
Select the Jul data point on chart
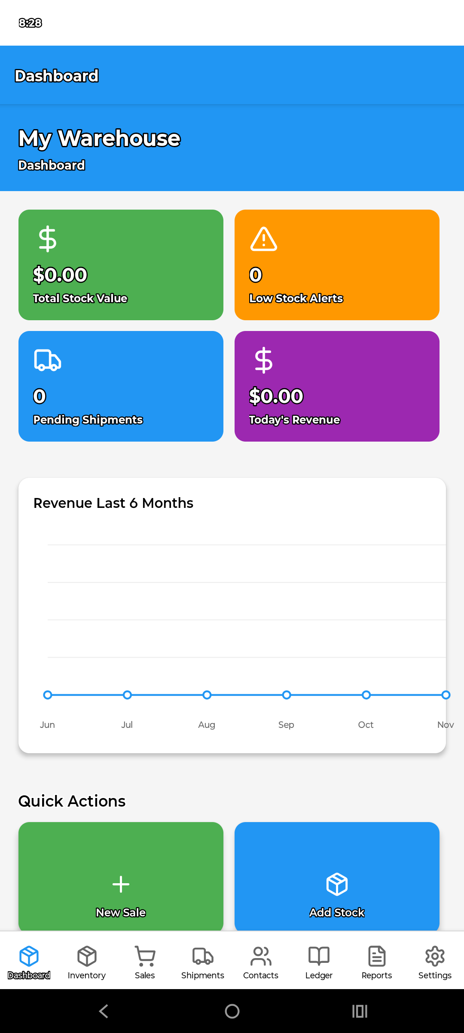[x=127, y=695]
